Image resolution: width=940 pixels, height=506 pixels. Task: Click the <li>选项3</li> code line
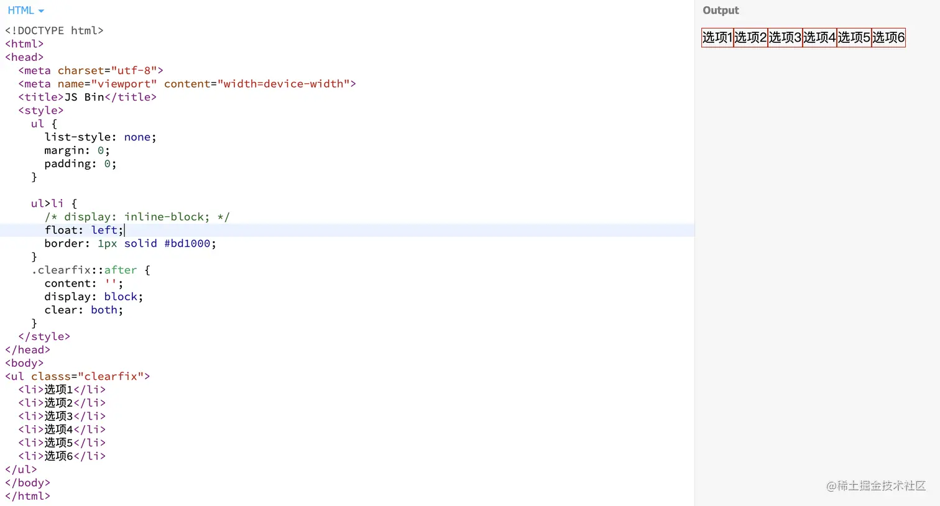pyautogui.click(x=62, y=416)
